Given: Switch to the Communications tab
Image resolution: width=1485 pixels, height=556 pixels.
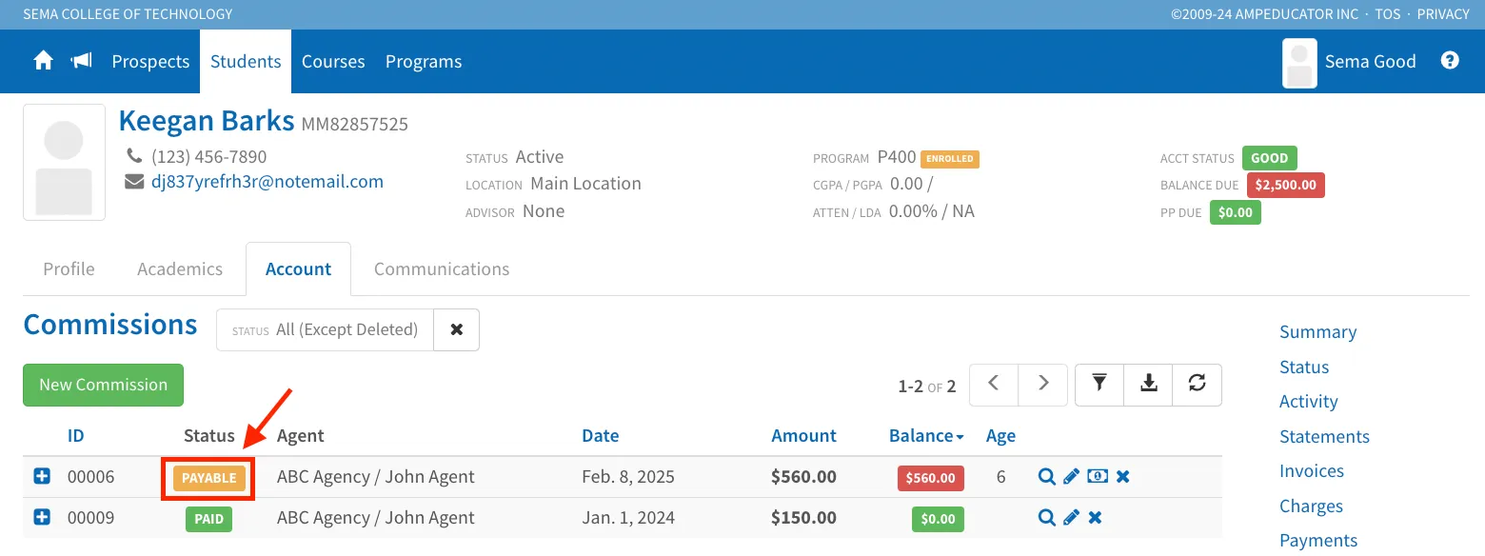Looking at the screenshot, I should 442,269.
